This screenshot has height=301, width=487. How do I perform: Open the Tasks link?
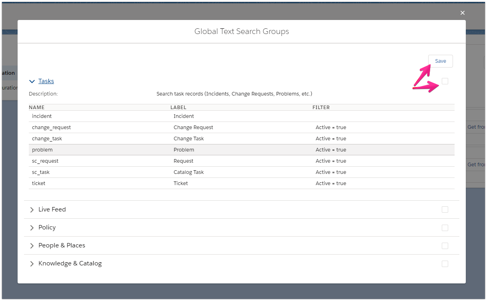coord(46,81)
